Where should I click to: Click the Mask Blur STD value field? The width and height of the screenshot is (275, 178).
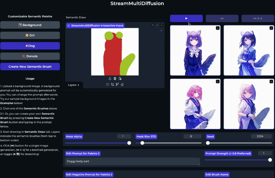pyautogui.click(x=192, y=136)
